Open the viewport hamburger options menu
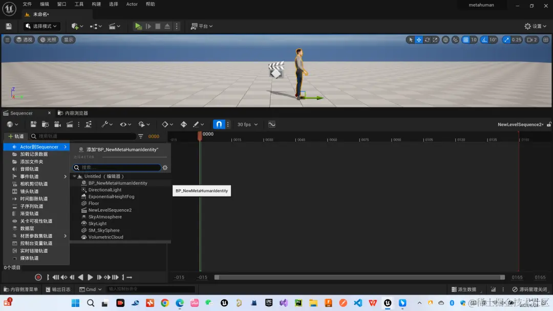The width and height of the screenshot is (553, 311). pos(7,40)
